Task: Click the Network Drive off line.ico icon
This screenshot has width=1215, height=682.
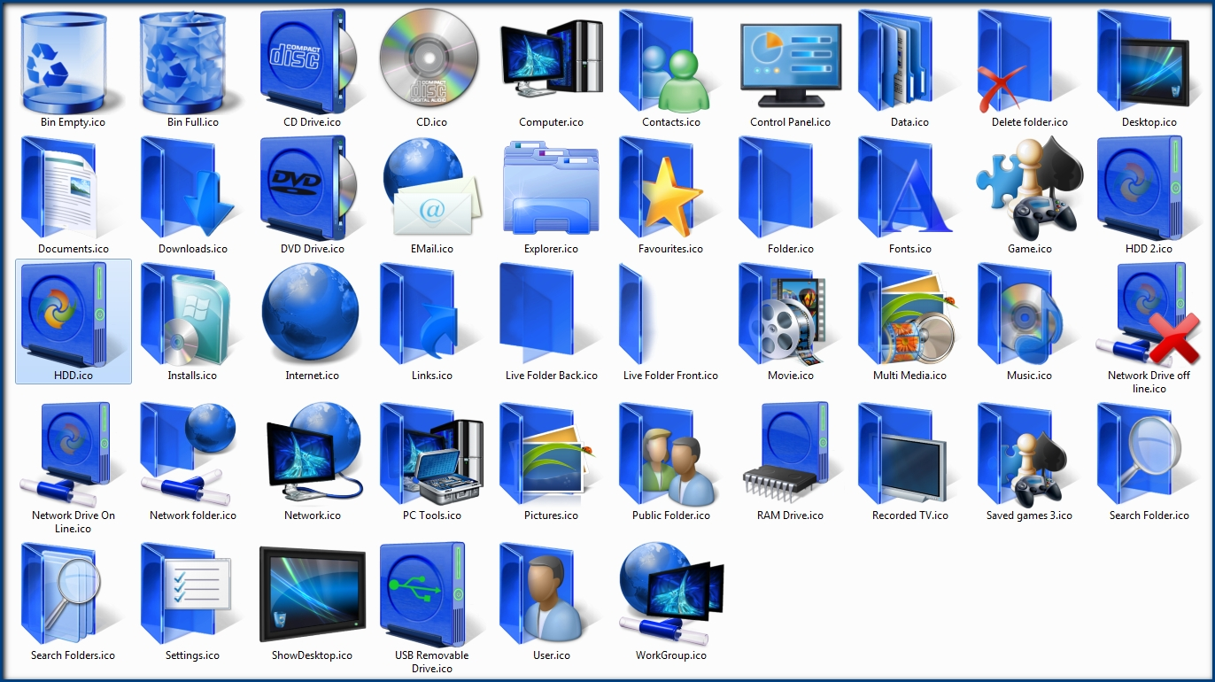Action: point(1149,314)
